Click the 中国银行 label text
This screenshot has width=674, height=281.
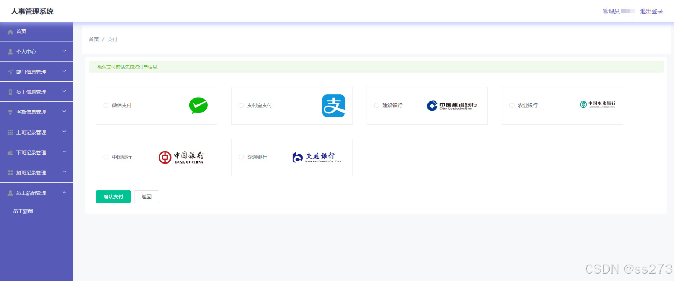click(x=122, y=157)
